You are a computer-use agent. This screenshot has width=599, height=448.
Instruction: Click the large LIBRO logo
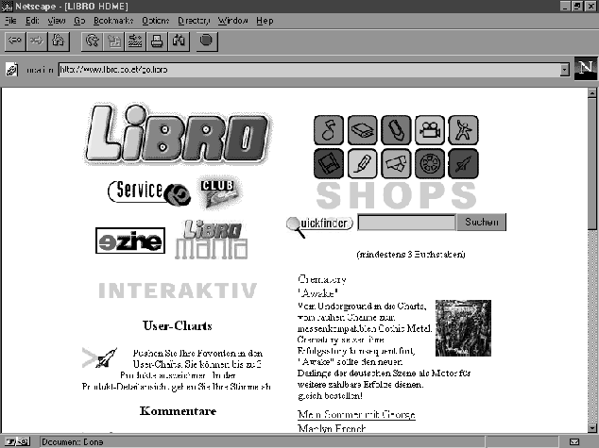point(177,134)
